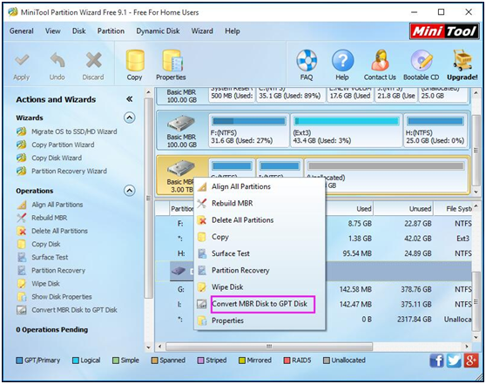Launch Migrate OS to SSD/HD Wizard
This screenshot has width=486, height=384.
[x=74, y=131]
